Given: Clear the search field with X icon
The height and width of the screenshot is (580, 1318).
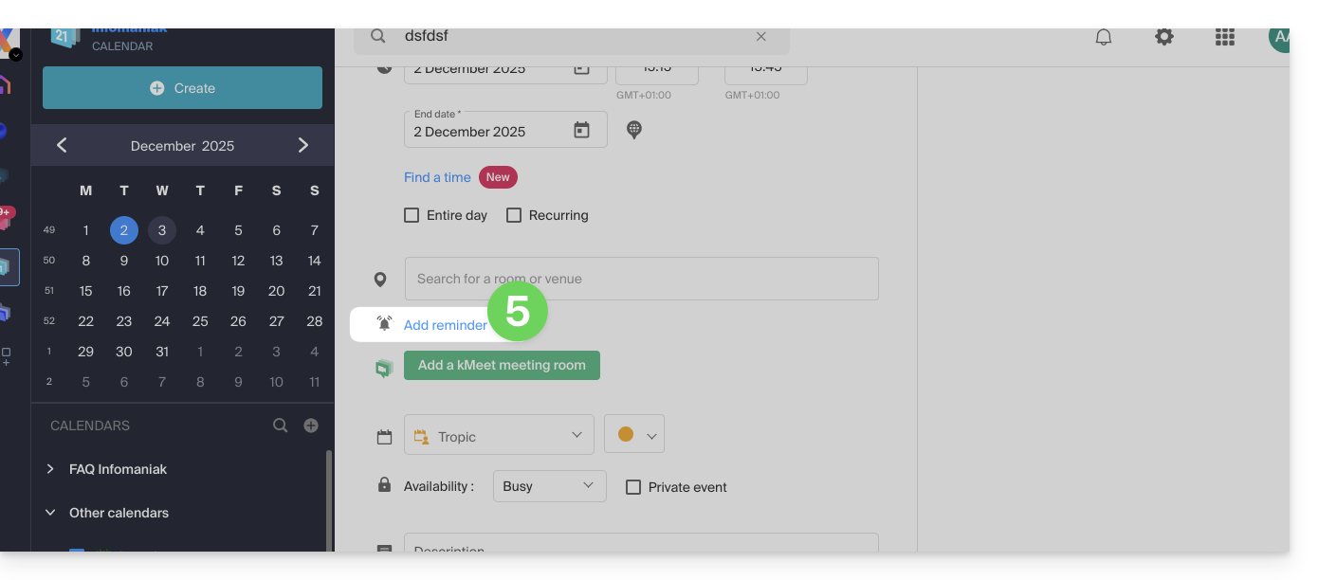Looking at the screenshot, I should coord(760,37).
